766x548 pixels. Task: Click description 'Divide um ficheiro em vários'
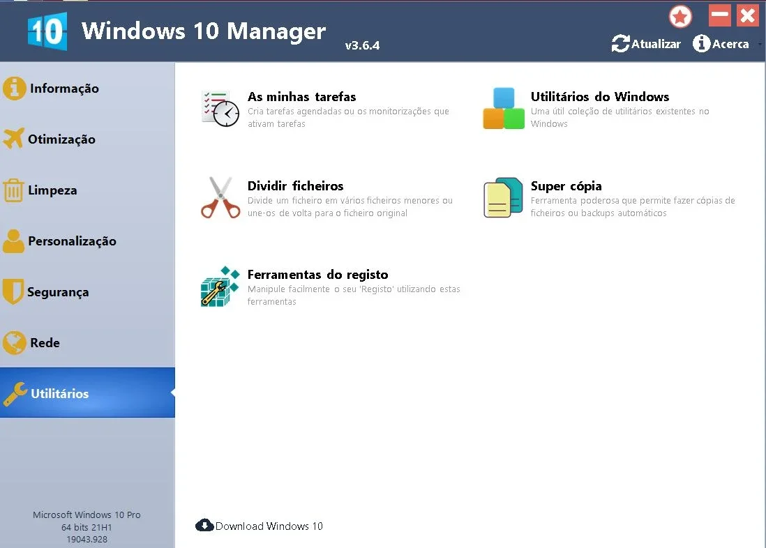pos(350,206)
